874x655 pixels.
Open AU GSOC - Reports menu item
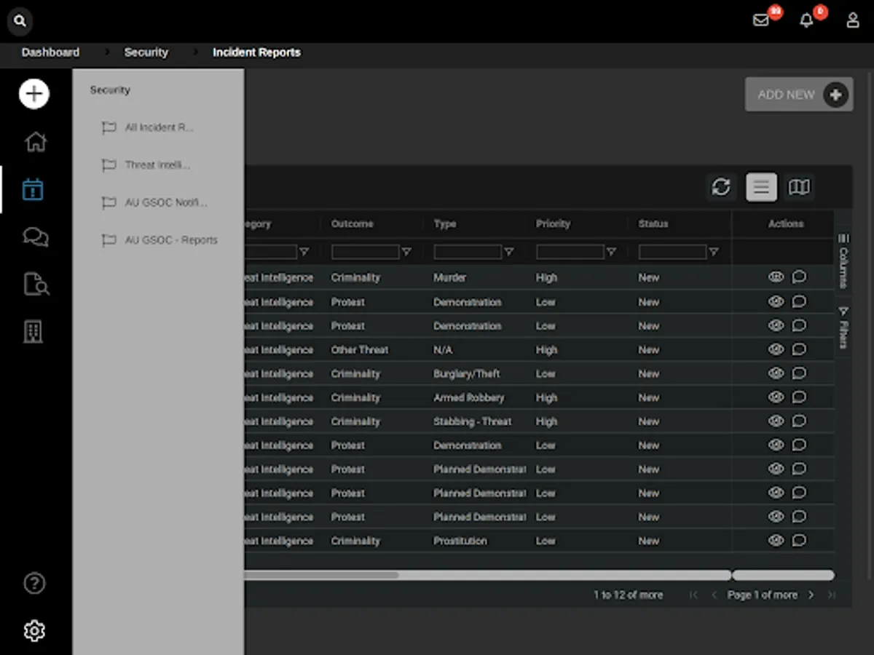(170, 240)
